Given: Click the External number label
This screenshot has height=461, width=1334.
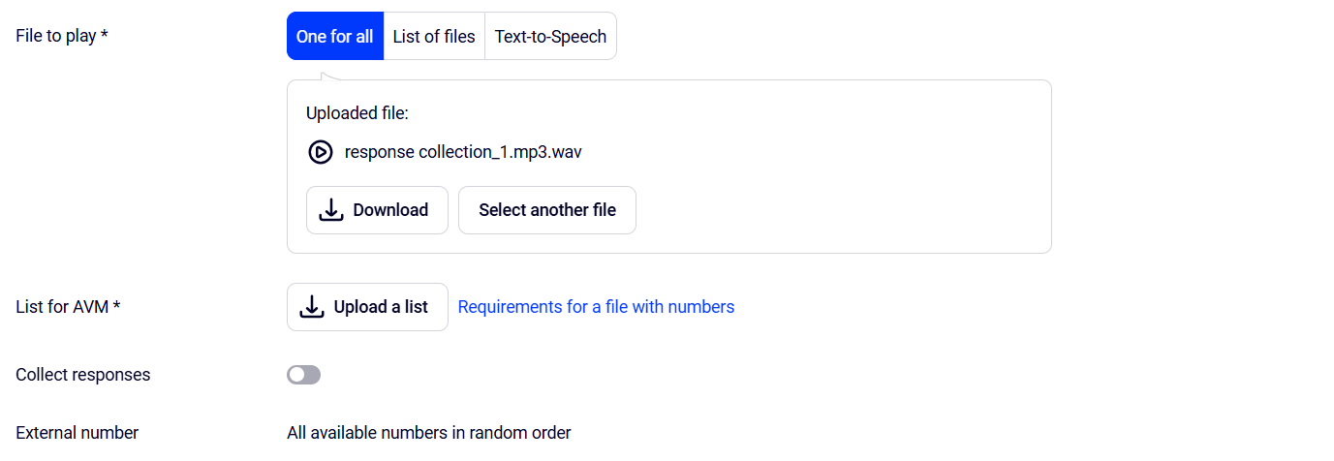Looking at the screenshot, I should click(x=78, y=433).
